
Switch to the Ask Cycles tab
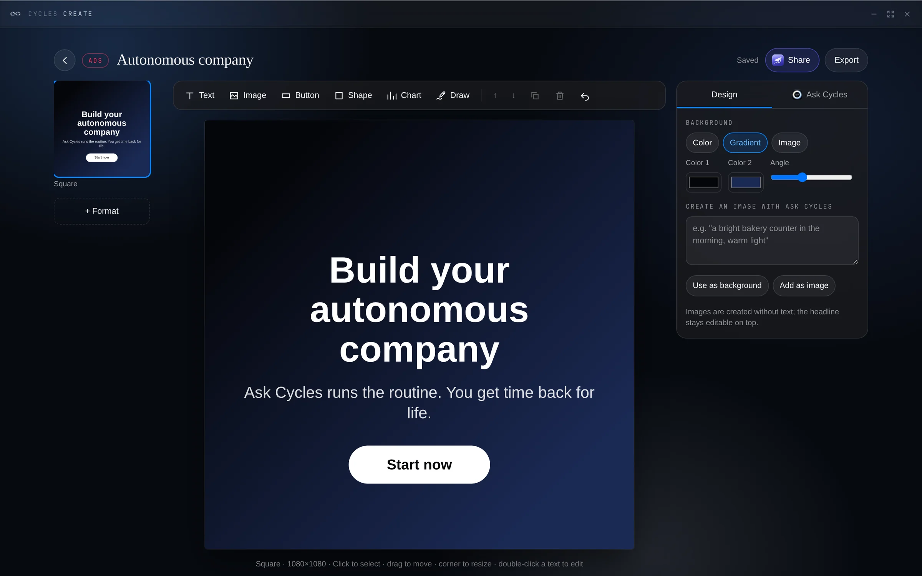pyautogui.click(x=820, y=94)
